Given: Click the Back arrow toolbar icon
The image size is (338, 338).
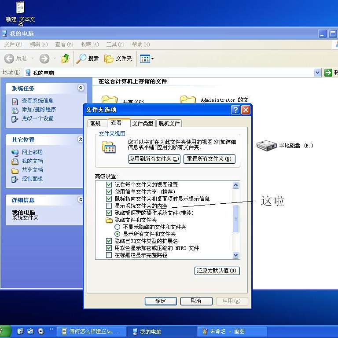Looking at the screenshot, I should click(9, 59).
